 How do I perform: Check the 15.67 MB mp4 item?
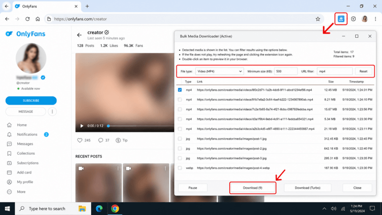click(180, 109)
